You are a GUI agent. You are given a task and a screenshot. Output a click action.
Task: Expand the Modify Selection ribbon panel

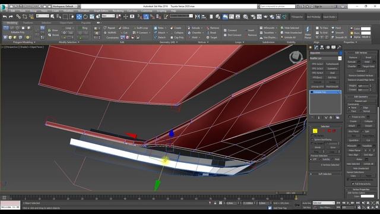(69, 42)
